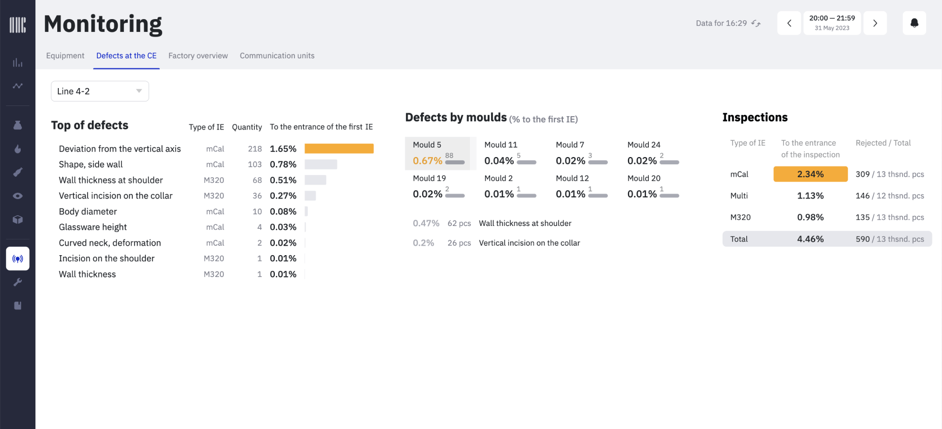
Task: Open notifications bell icon
Action: (x=914, y=23)
